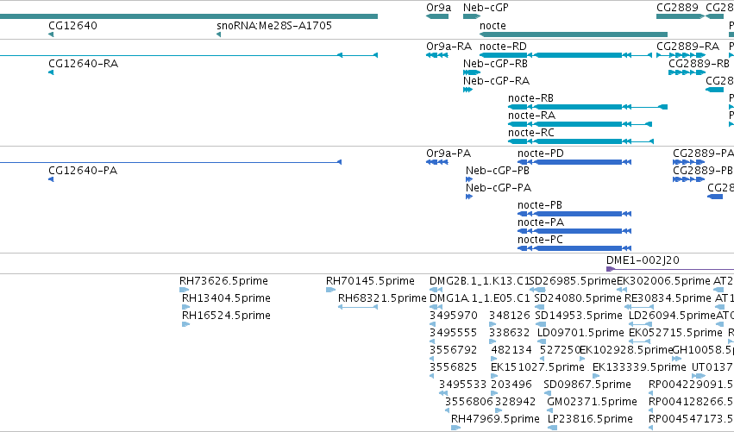734x432 pixels.
Task: Click feature label 482134
Action: (511, 351)
